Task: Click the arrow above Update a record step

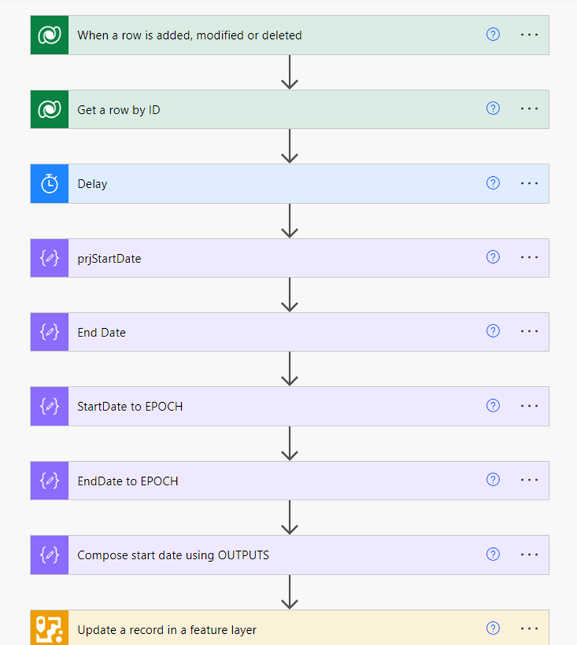Action: (290, 591)
